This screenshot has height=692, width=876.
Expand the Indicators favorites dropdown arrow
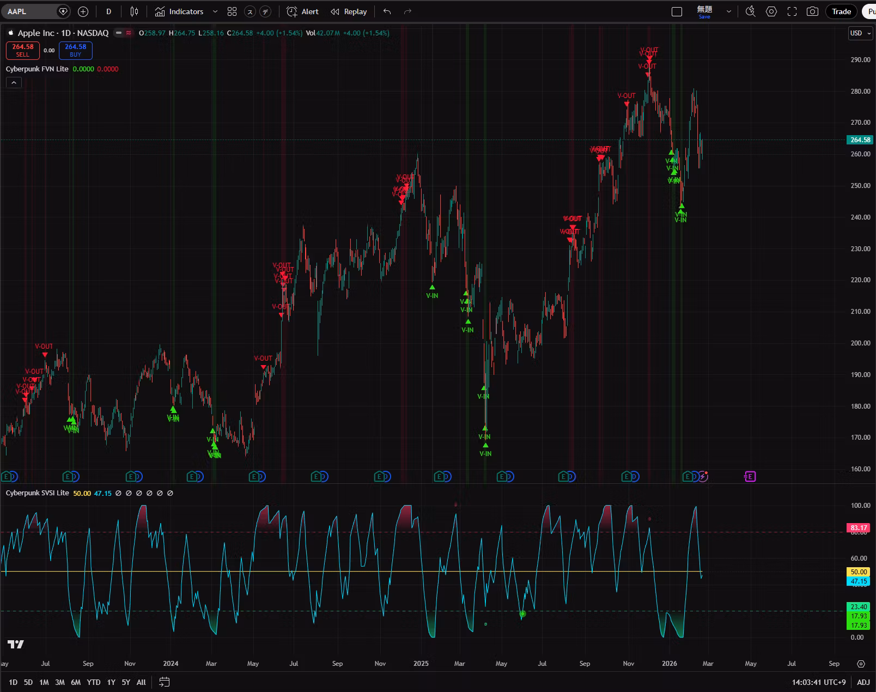pos(215,11)
